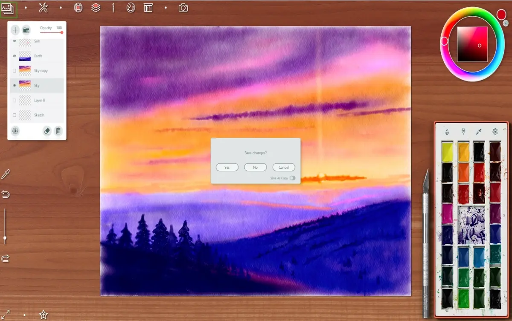
Task: Click the undo arrow icon
Action: 6,194
